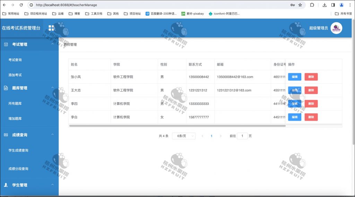Screen dimensions: 355x197
Task: Select 添加考试 menu item
Action: (15, 75)
